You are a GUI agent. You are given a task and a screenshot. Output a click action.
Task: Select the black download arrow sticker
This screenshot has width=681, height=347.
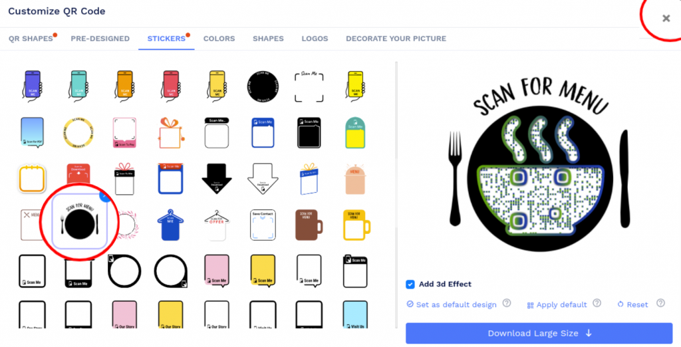click(x=217, y=179)
